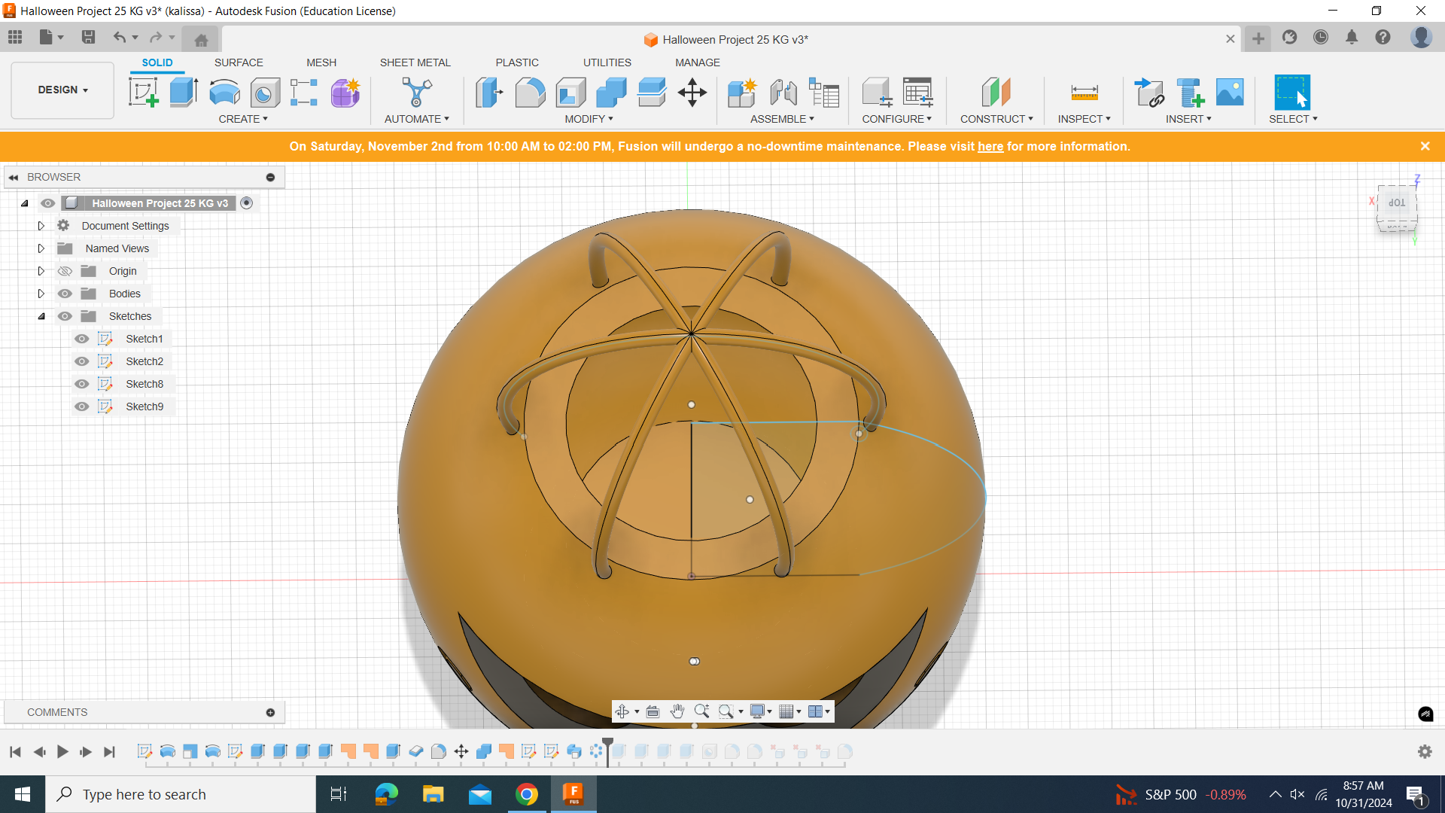This screenshot has width=1445, height=813.
Task: Select the Combine tool
Action: [x=611, y=93]
